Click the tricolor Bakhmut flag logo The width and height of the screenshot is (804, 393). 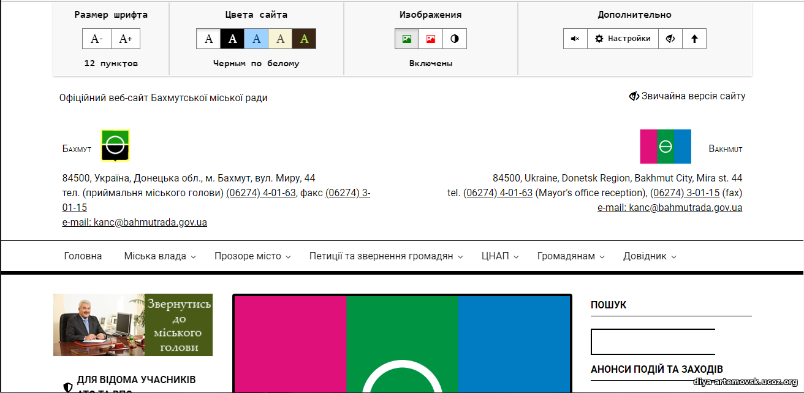(x=666, y=147)
